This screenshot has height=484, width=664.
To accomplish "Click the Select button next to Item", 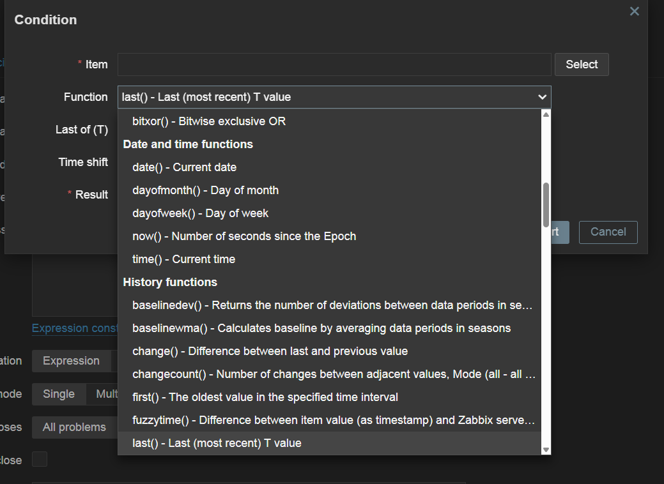I will [x=582, y=64].
